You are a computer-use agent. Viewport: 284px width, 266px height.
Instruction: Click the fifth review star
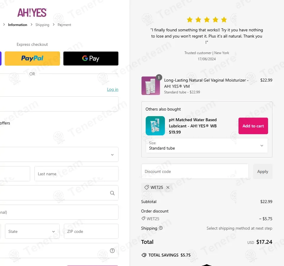(224, 20)
